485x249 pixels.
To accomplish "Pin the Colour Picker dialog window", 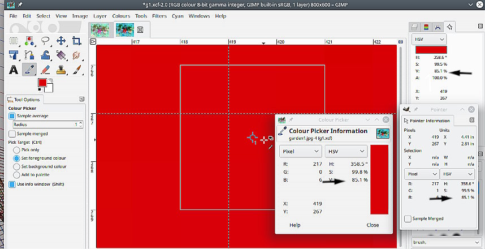I will point(291,120).
